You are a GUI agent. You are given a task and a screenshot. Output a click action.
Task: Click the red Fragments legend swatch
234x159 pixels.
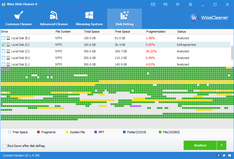[x=38, y=132]
